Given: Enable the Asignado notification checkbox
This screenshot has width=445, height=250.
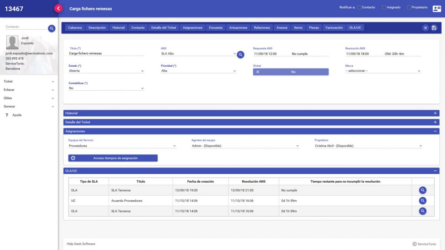Looking at the screenshot, I should click(x=384, y=7).
